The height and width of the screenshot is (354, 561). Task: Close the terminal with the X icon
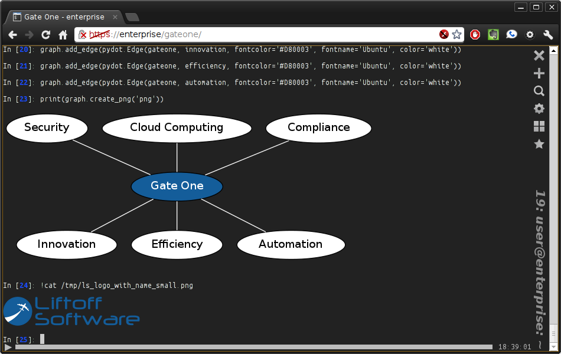(x=539, y=55)
